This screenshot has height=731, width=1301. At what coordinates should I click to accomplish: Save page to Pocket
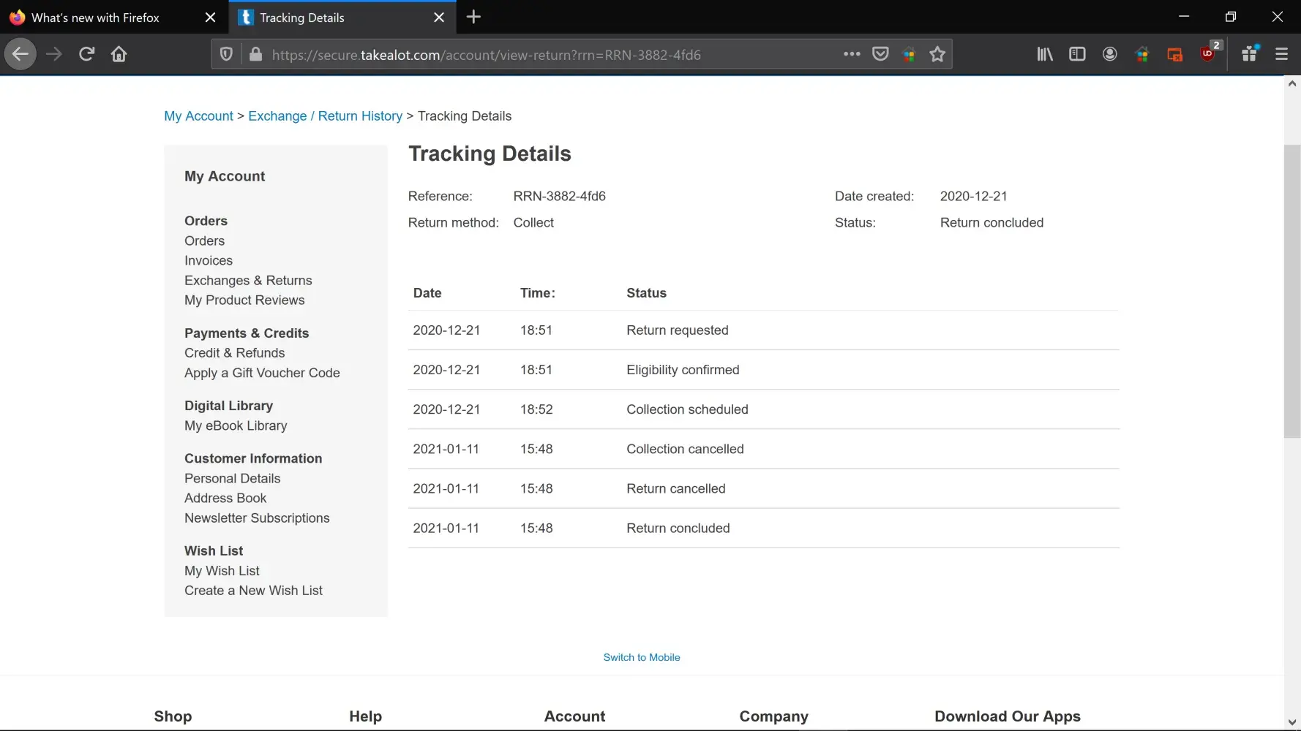pos(880,54)
